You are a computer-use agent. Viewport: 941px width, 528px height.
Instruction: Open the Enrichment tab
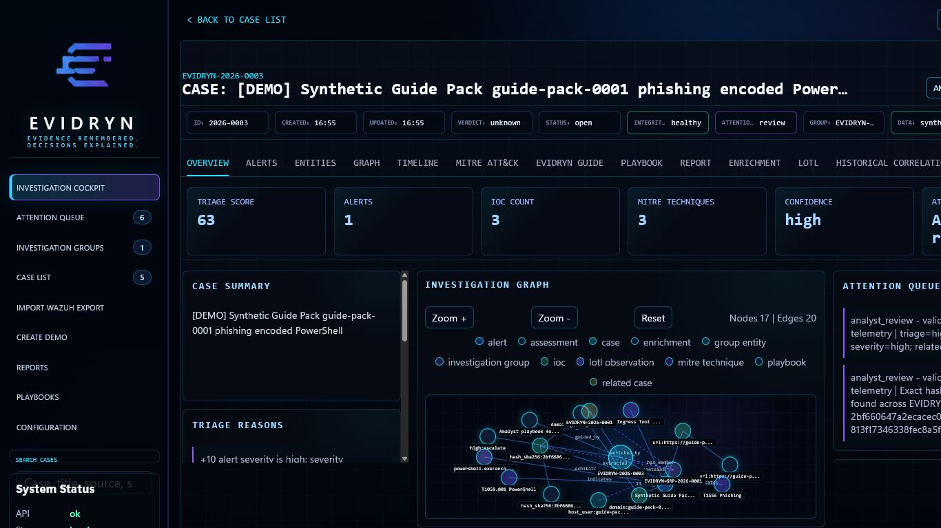coord(755,163)
